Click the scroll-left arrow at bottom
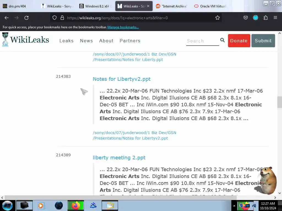Screen dimensions: 282x211 coord(2,198)
